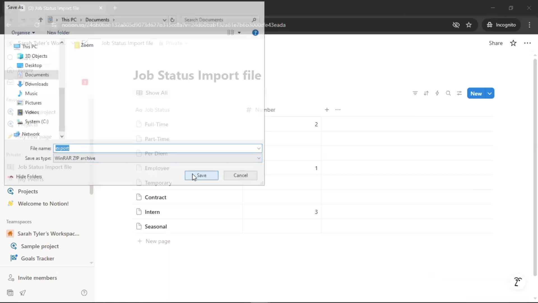Click the paper plane icon at sidebar bottom

[23, 293]
